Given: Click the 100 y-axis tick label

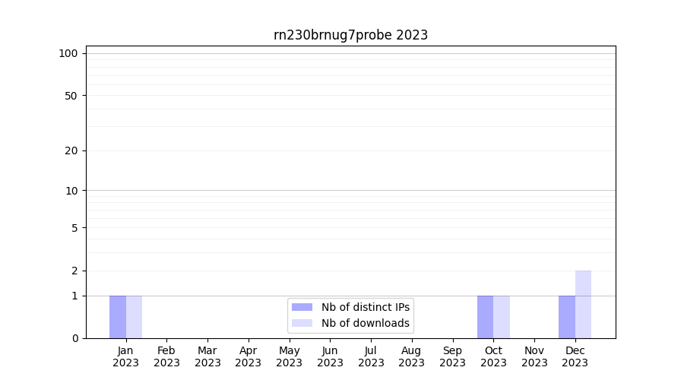Looking at the screenshot, I should click(68, 53).
